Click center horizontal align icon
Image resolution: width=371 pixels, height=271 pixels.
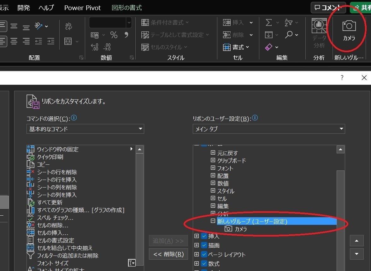pyautogui.click(x=14, y=41)
